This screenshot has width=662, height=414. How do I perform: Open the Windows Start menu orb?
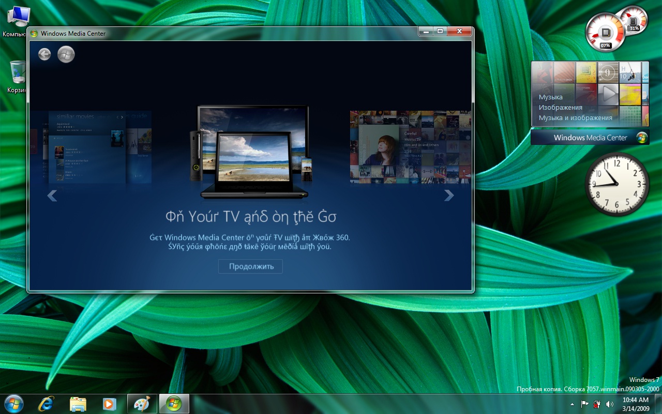point(13,404)
